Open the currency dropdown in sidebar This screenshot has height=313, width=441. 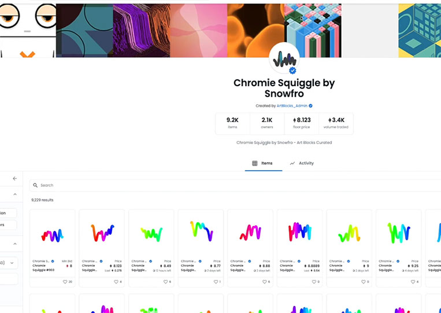click(x=9, y=263)
